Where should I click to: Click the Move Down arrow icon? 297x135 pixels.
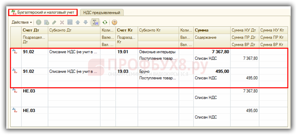85,22
